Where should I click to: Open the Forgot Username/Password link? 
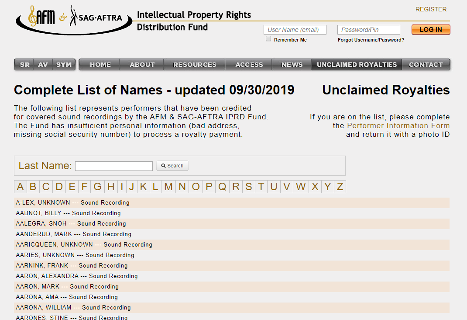tap(371, 40)
